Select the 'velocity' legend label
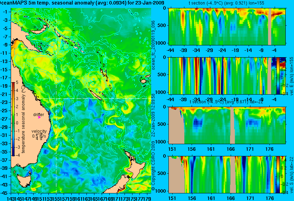294x201 pixels. click(x=39, y=131)
